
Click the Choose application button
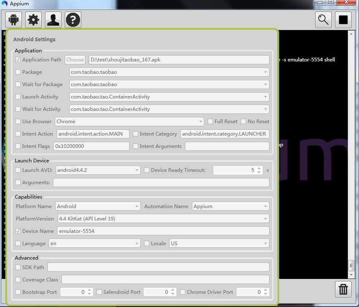coord(75,60)
